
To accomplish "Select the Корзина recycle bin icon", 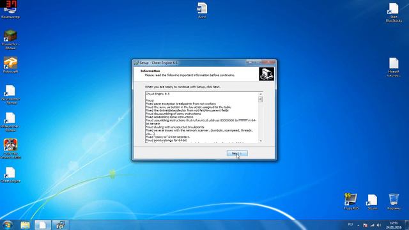I will pos(394,201).
